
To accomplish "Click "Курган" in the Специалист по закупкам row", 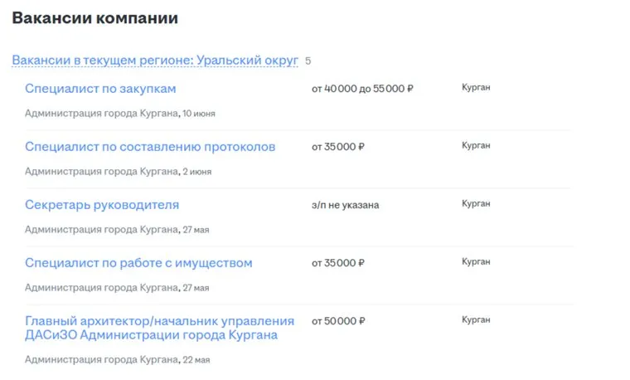I will 476,87.
